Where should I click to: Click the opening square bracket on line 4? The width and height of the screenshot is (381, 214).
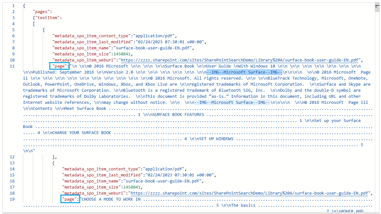click(x=34, y=24)
